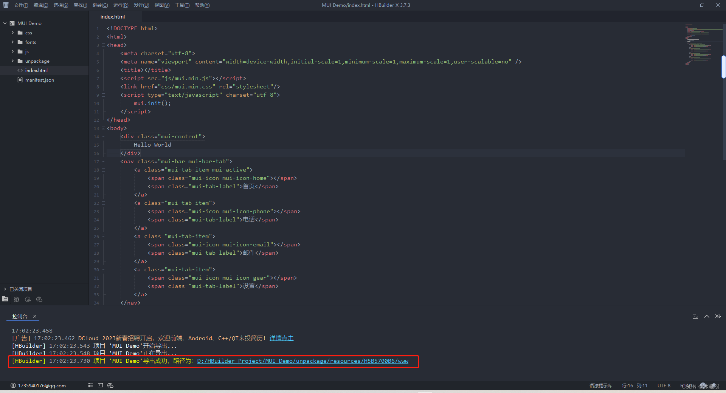Click the code minimap preview
The width and height of the screenshot is (726, 393).
coord(703,45)
